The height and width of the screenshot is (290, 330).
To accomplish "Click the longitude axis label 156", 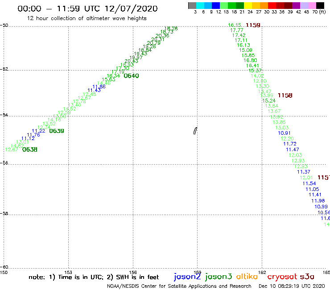I will pyautogui.click(x=133, y=272).
